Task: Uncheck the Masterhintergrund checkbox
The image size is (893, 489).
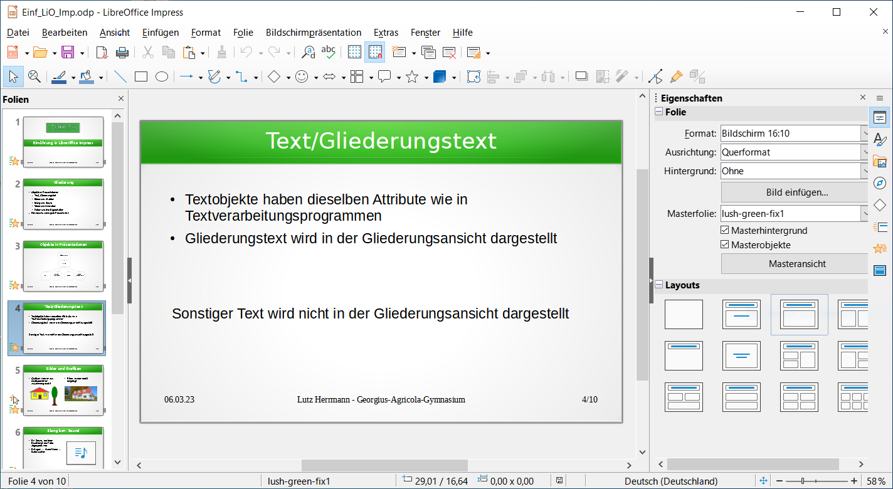Action: coord(726,231)
